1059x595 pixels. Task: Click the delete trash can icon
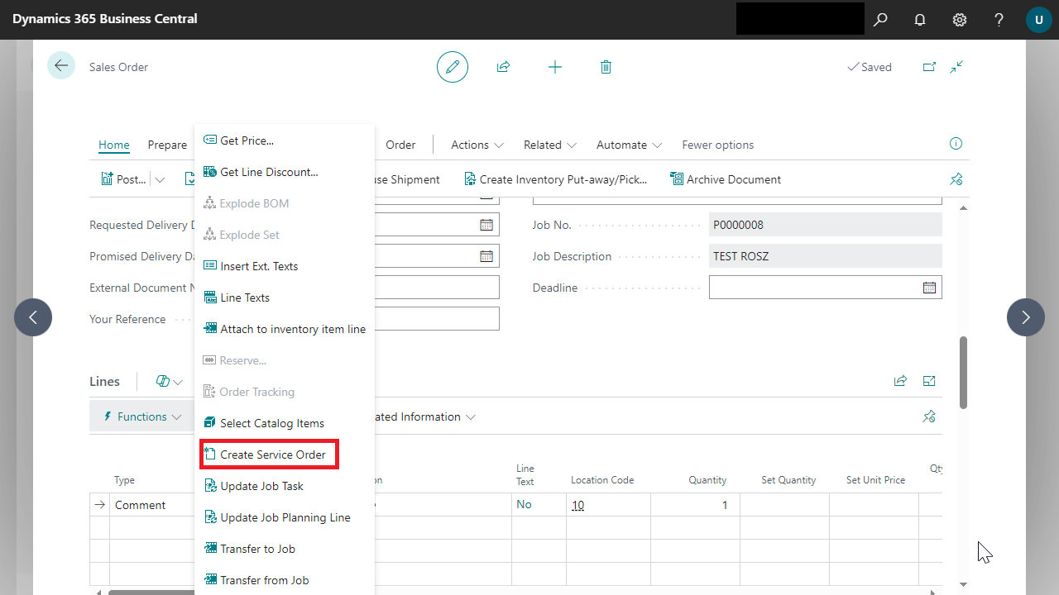tap(606, 67)
